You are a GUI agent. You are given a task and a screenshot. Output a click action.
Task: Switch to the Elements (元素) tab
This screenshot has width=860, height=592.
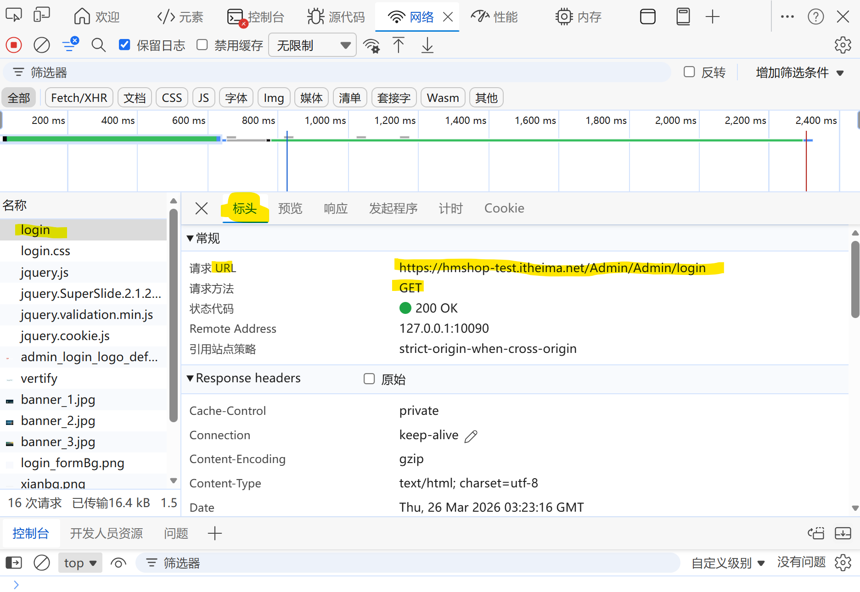[180, 17]
